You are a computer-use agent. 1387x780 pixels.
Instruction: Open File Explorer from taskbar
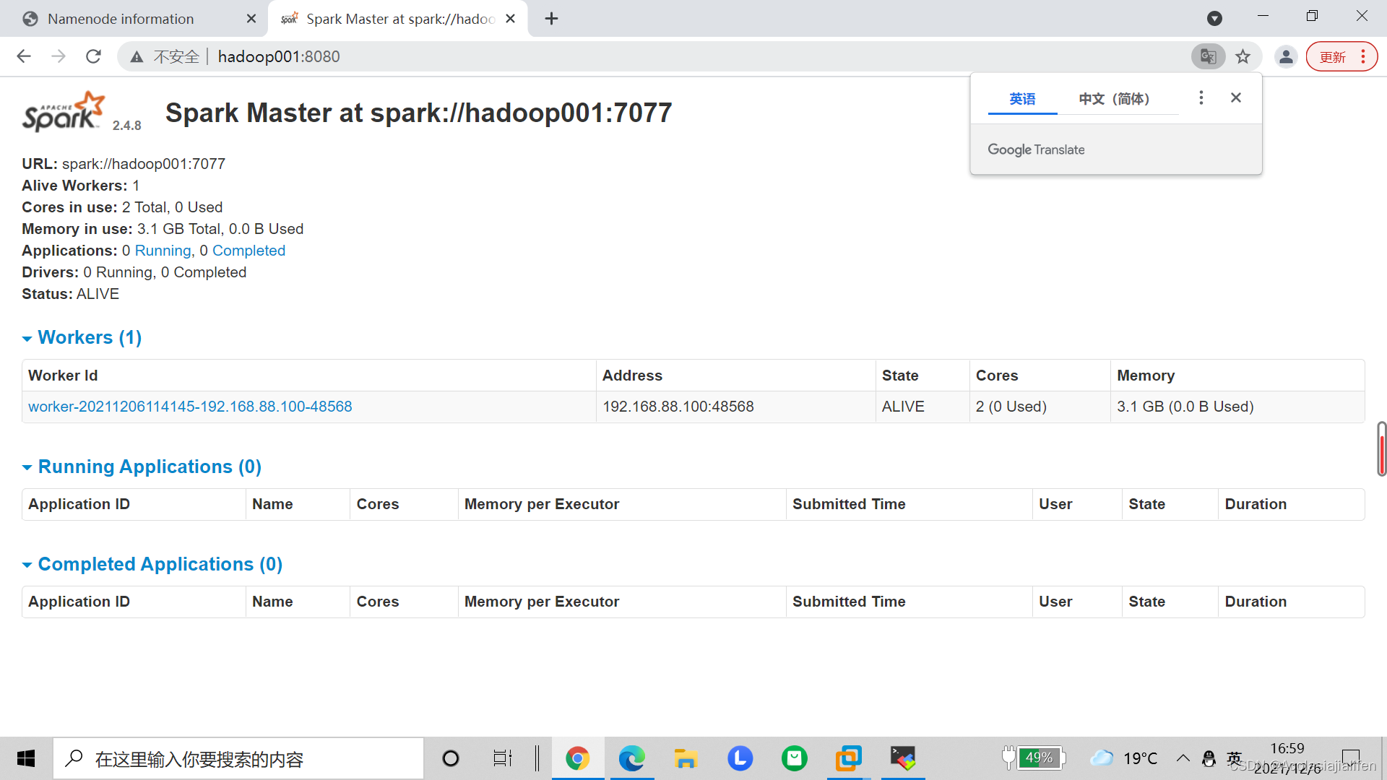(x=685, y=758)
